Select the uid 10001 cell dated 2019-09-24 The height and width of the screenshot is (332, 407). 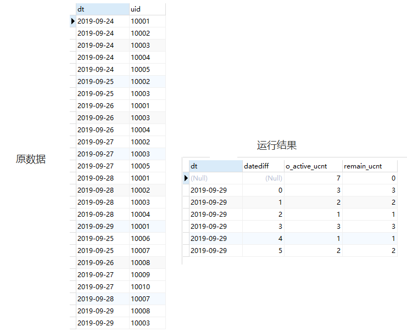pos(147,21)
